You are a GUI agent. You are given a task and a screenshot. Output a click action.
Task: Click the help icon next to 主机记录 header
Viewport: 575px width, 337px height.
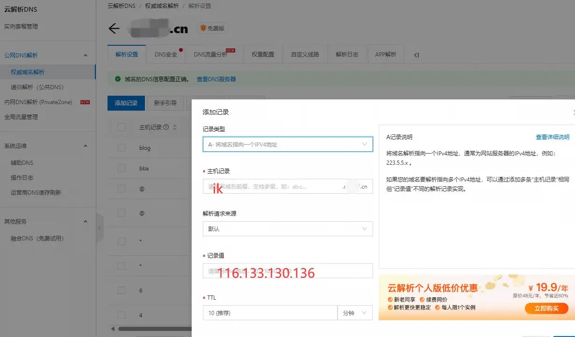pos(166,126)
